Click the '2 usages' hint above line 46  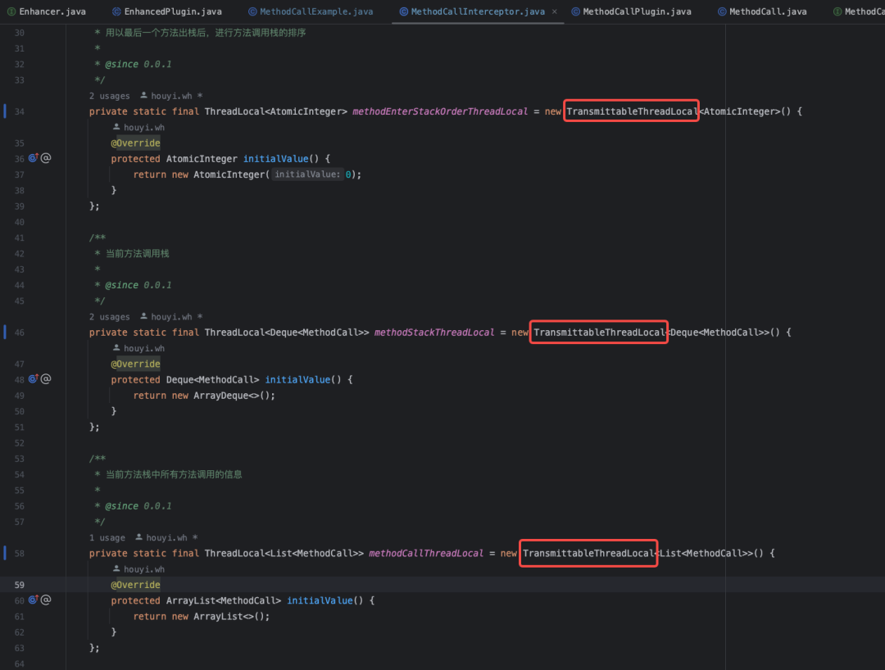coord(110,317)
